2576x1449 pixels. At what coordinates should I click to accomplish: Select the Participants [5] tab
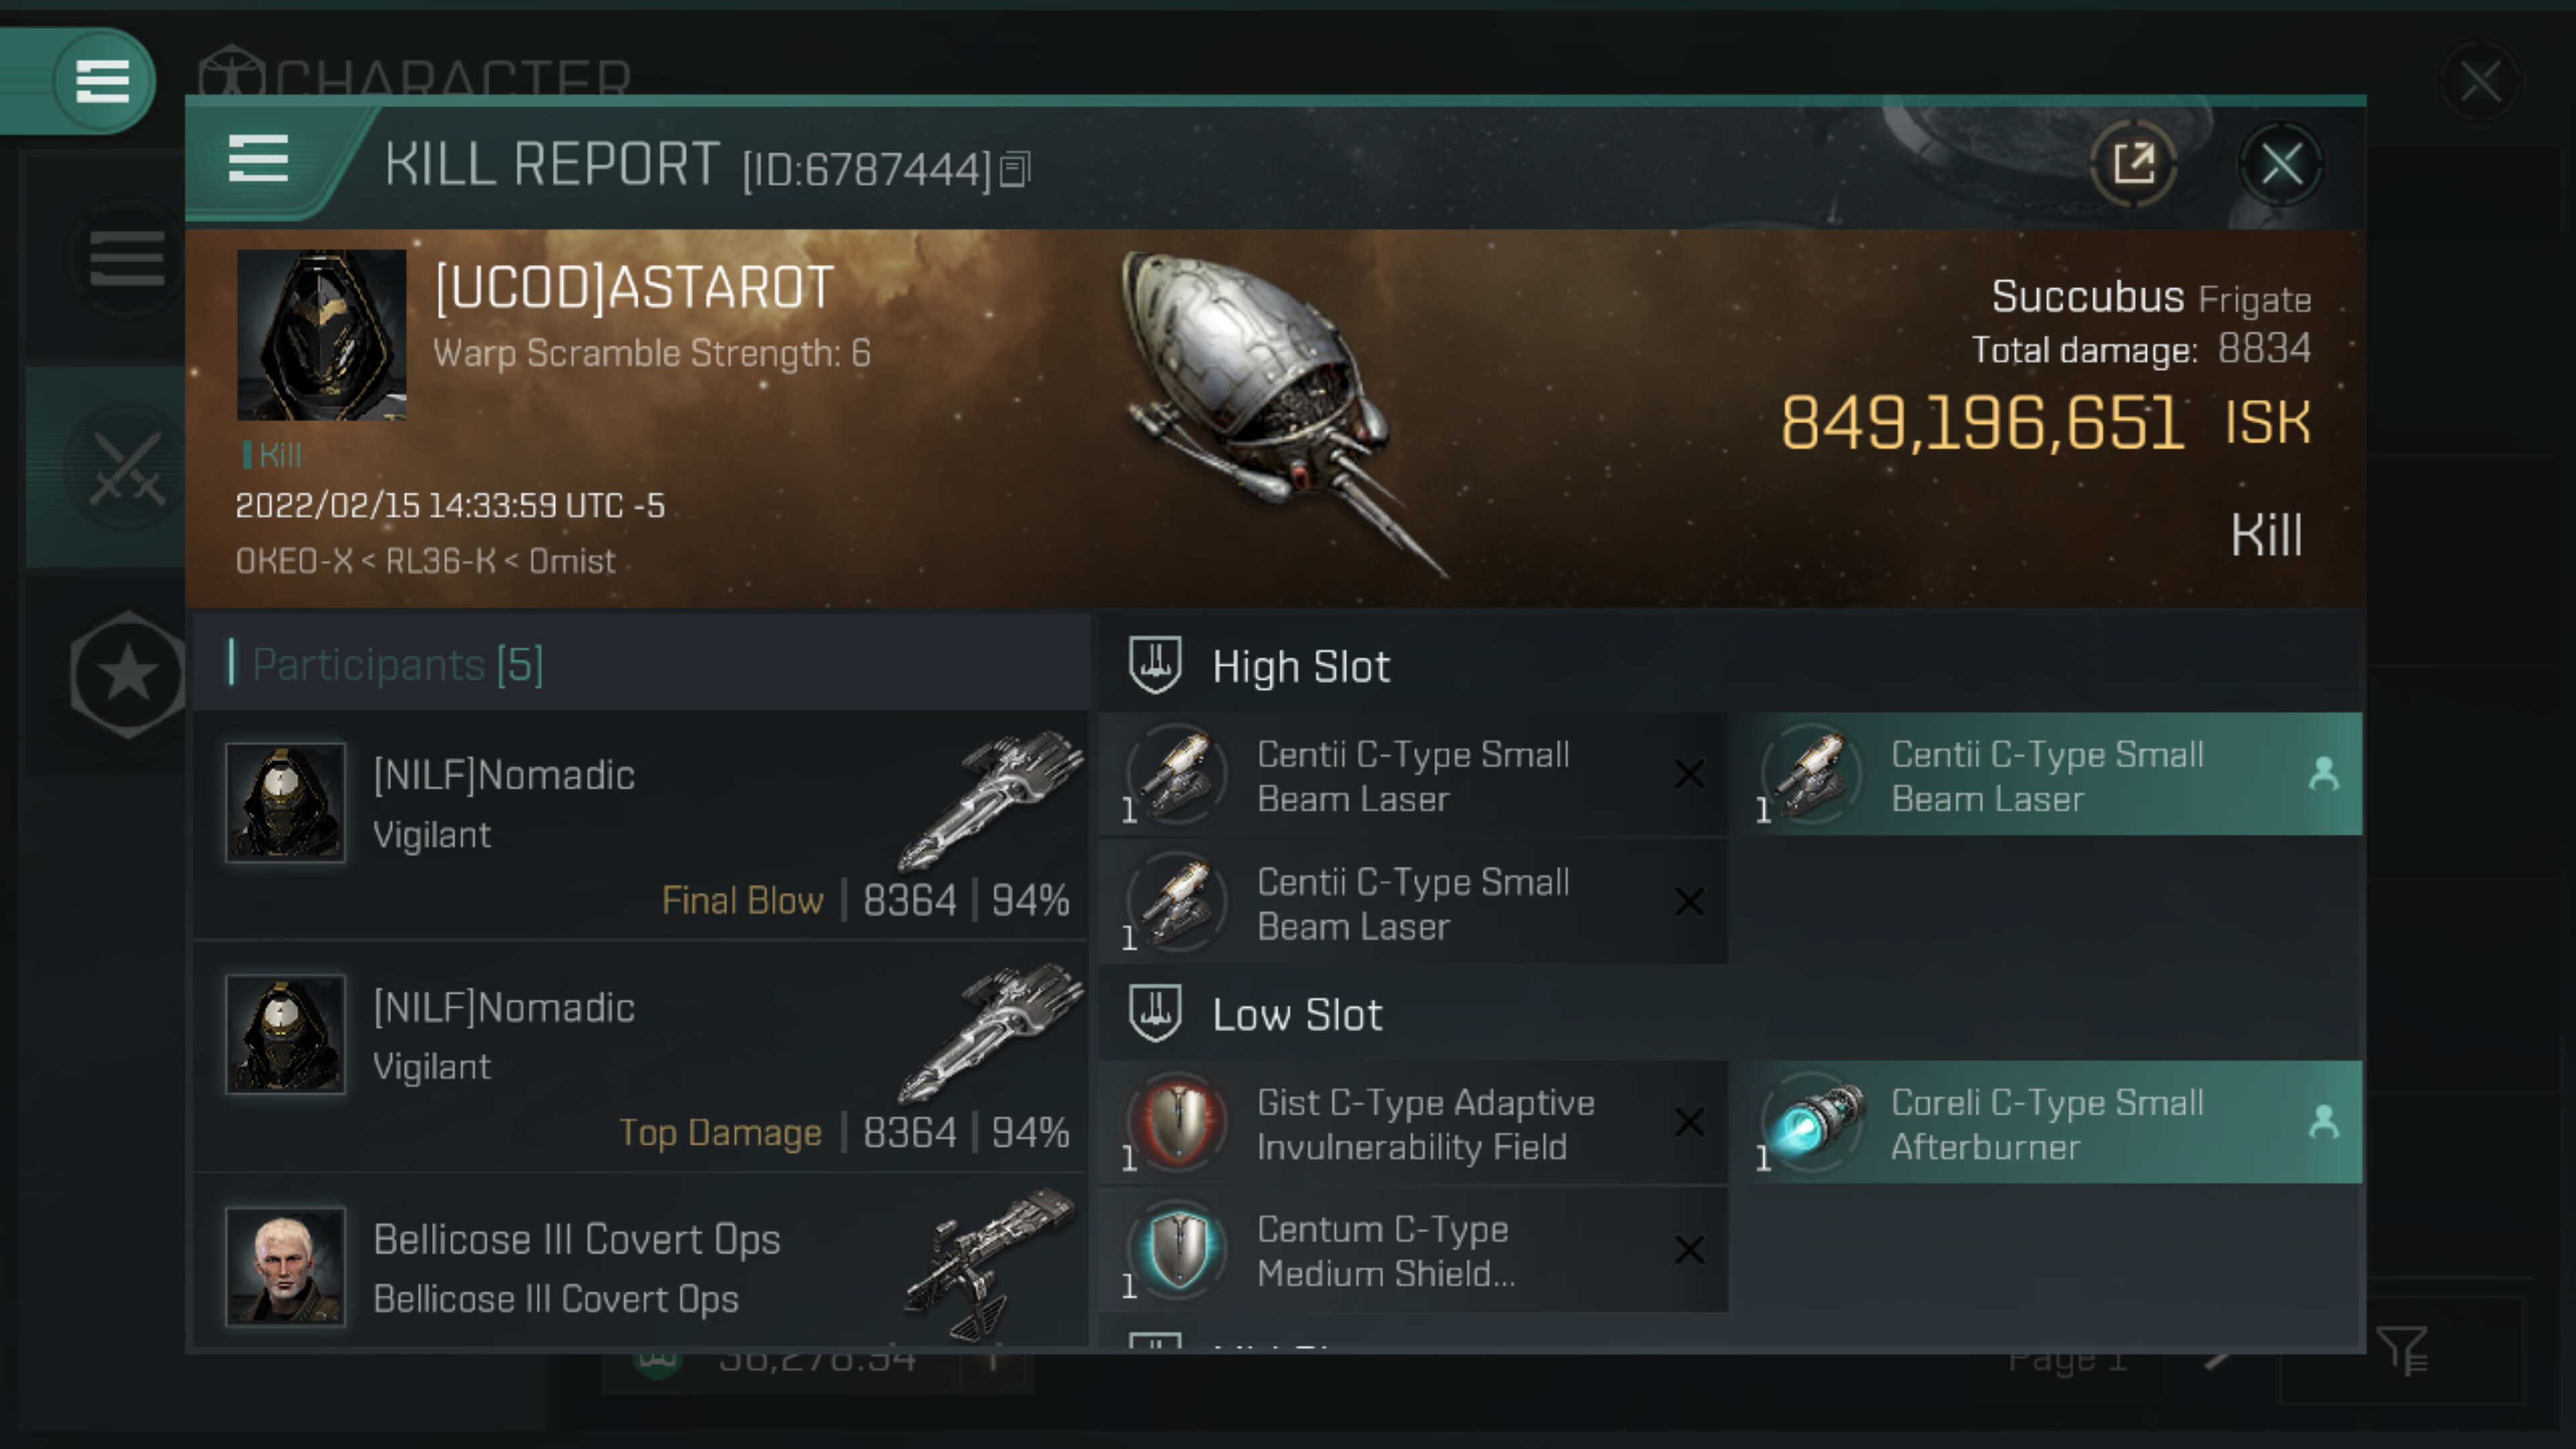[398, 664]
